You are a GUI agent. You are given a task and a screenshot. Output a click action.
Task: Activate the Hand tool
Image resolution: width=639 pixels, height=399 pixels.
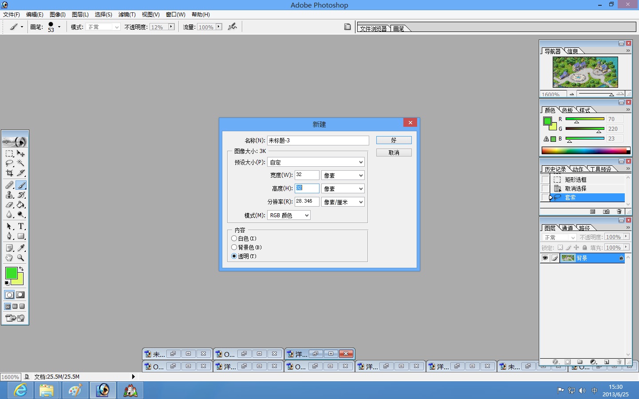click(9, 258)
